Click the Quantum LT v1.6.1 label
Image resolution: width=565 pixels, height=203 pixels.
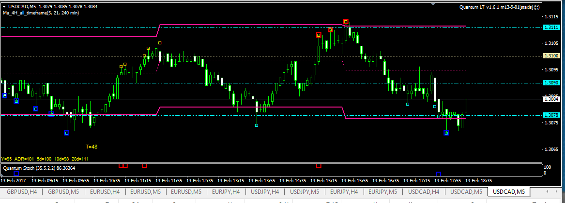point(496,7)
